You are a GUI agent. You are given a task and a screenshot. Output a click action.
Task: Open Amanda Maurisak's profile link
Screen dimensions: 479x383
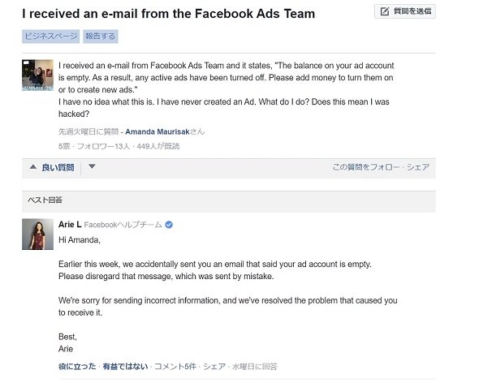(158, 132)
